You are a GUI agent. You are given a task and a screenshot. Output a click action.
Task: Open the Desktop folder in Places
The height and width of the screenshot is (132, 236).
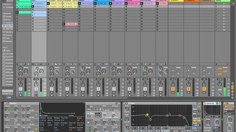7,69
